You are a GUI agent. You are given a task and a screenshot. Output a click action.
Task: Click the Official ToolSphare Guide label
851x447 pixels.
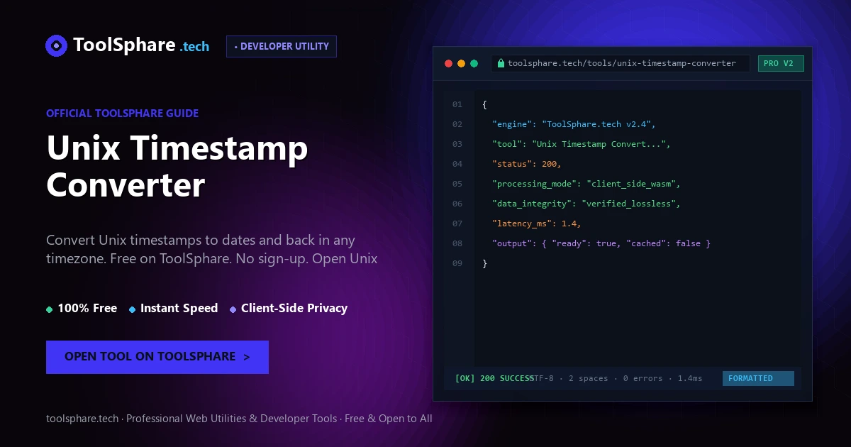click(122, 113)
